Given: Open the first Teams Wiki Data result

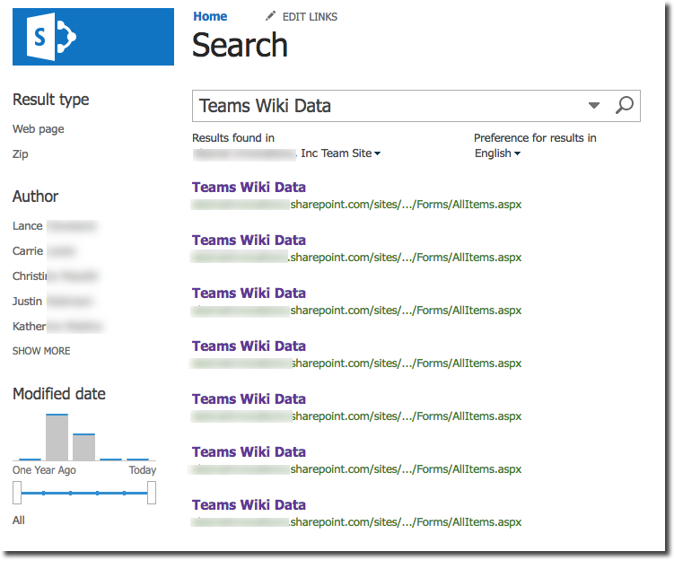Looking at the screenshot, I should (249, 188).
